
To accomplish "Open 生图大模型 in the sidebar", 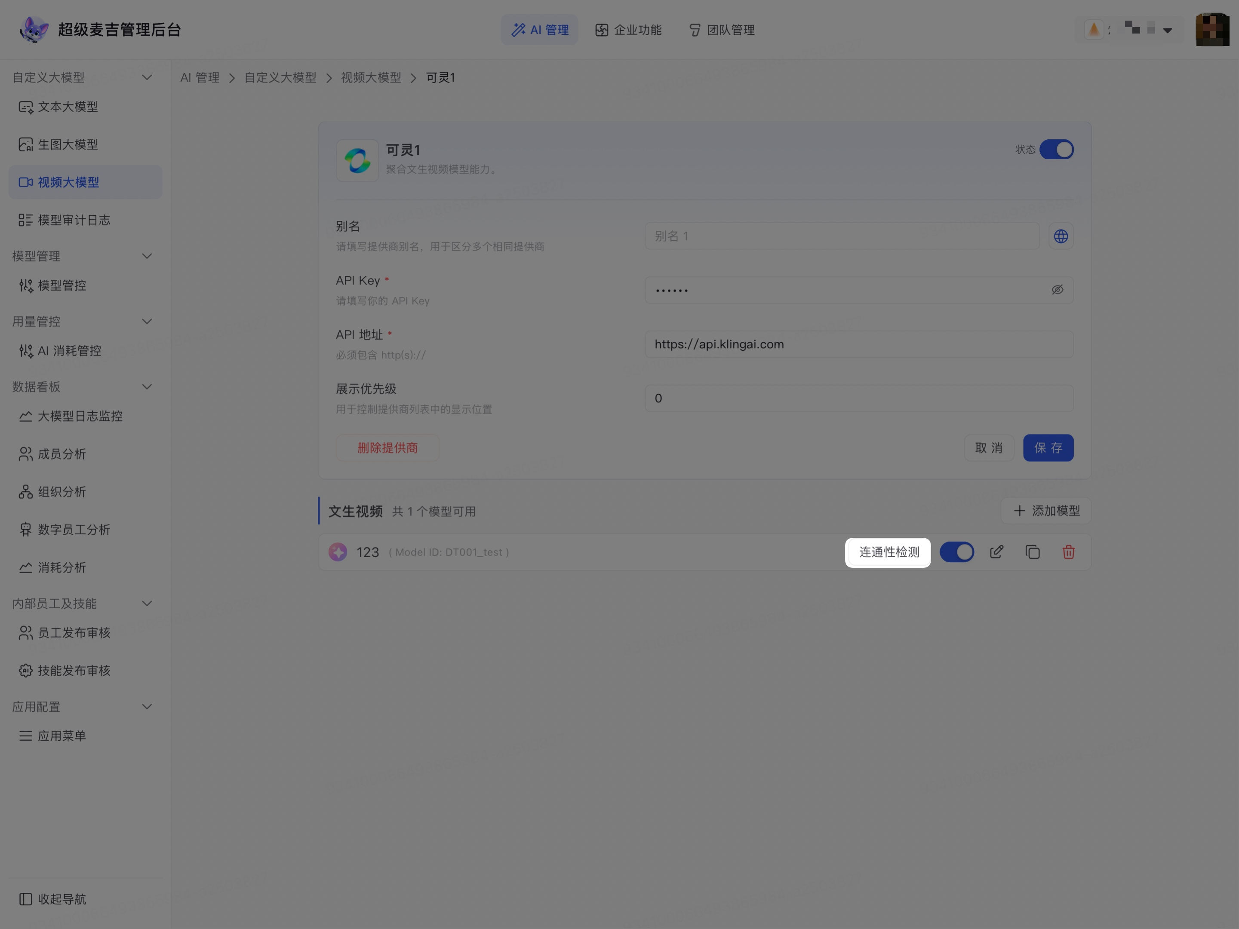I will pos(85,144).
